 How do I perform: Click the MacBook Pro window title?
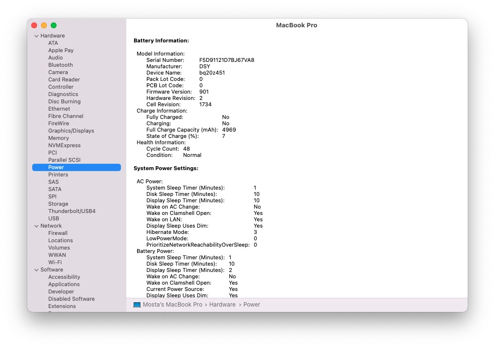(x=297, y=25)
